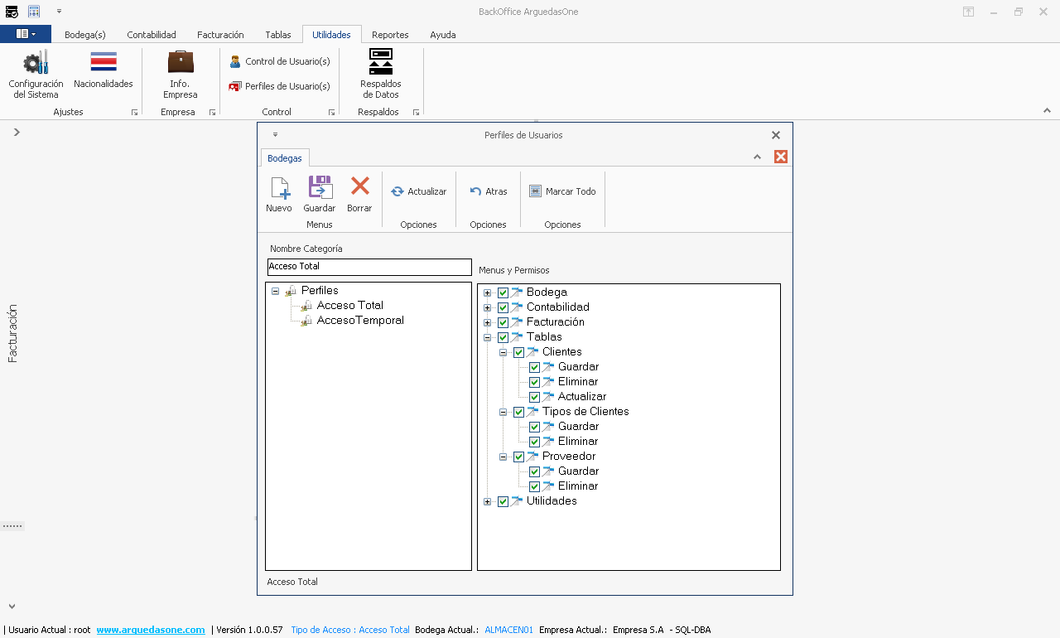The width and height of the screenshot is (1060, 638).
Task: Collapse dialog ribbon chevron
Action: pyautogui.click(x=757, y=157)
